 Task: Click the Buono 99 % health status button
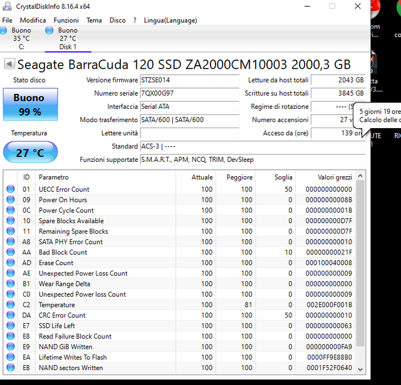pyautogui.click(x=31, y=104)
